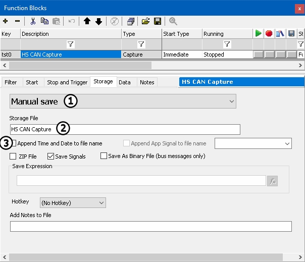The image size is (305, 262).
Task: Expand the Hotkey dropdown
Action: point(73,203)
